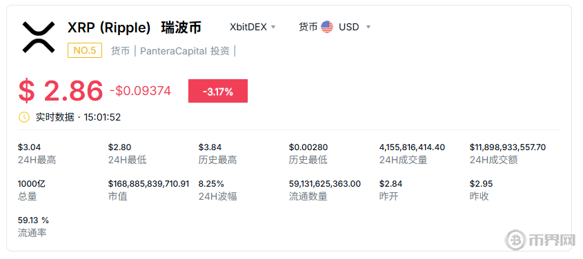Click the XRP logo icon
Viewport: 583px width, 259px height.
39,37
